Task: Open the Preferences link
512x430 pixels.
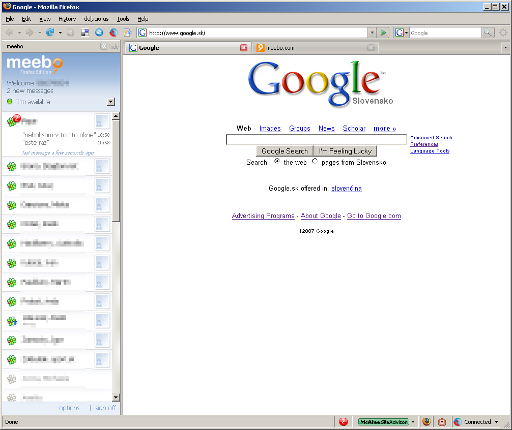Action: [x=424, y=144]
